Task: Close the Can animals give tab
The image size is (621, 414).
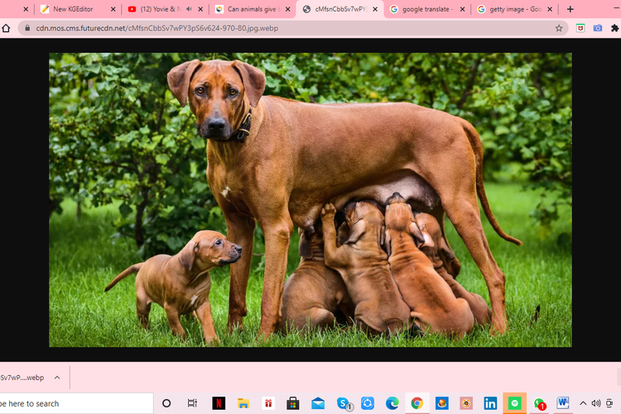Action: coord(287,9)
